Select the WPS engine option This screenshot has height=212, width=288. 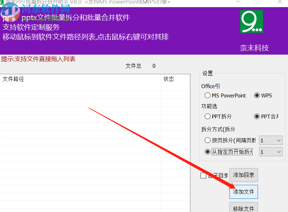coord(257,95)
